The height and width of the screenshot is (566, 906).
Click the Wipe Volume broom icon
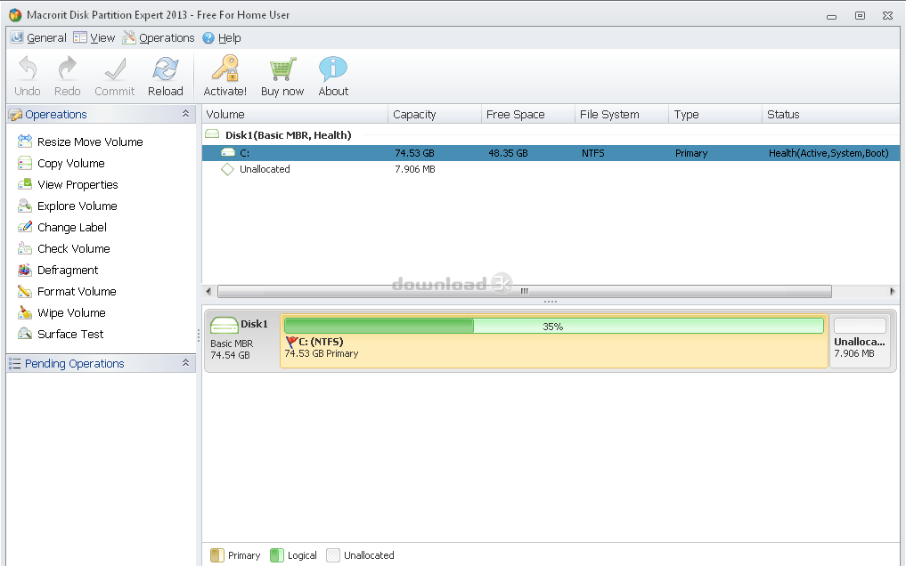[x=25, y=312]
